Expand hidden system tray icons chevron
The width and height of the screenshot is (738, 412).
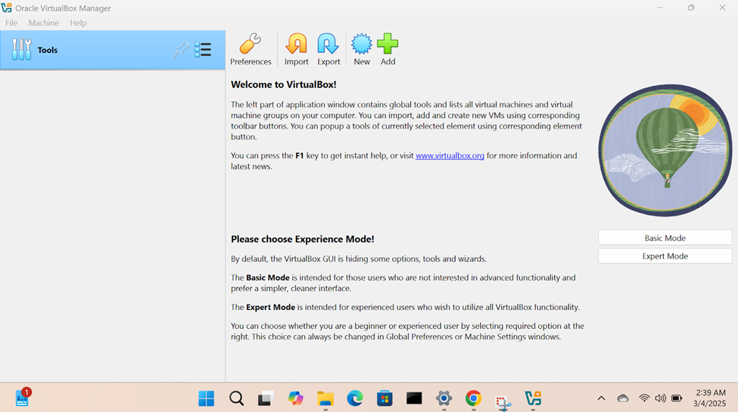pyautogui.click(x=601, y=398)
